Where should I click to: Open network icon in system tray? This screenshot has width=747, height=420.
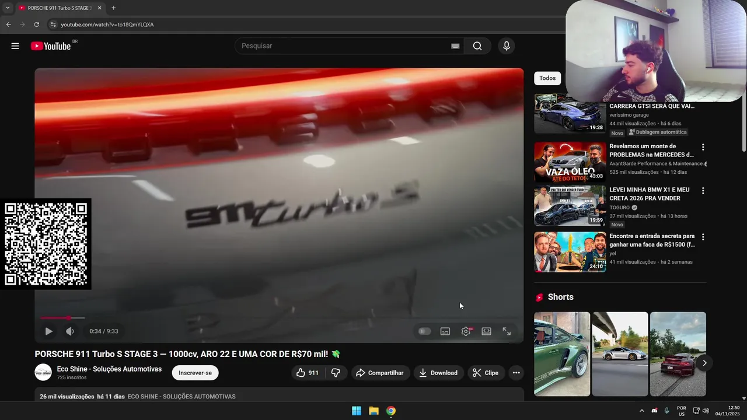pos(696,411)
